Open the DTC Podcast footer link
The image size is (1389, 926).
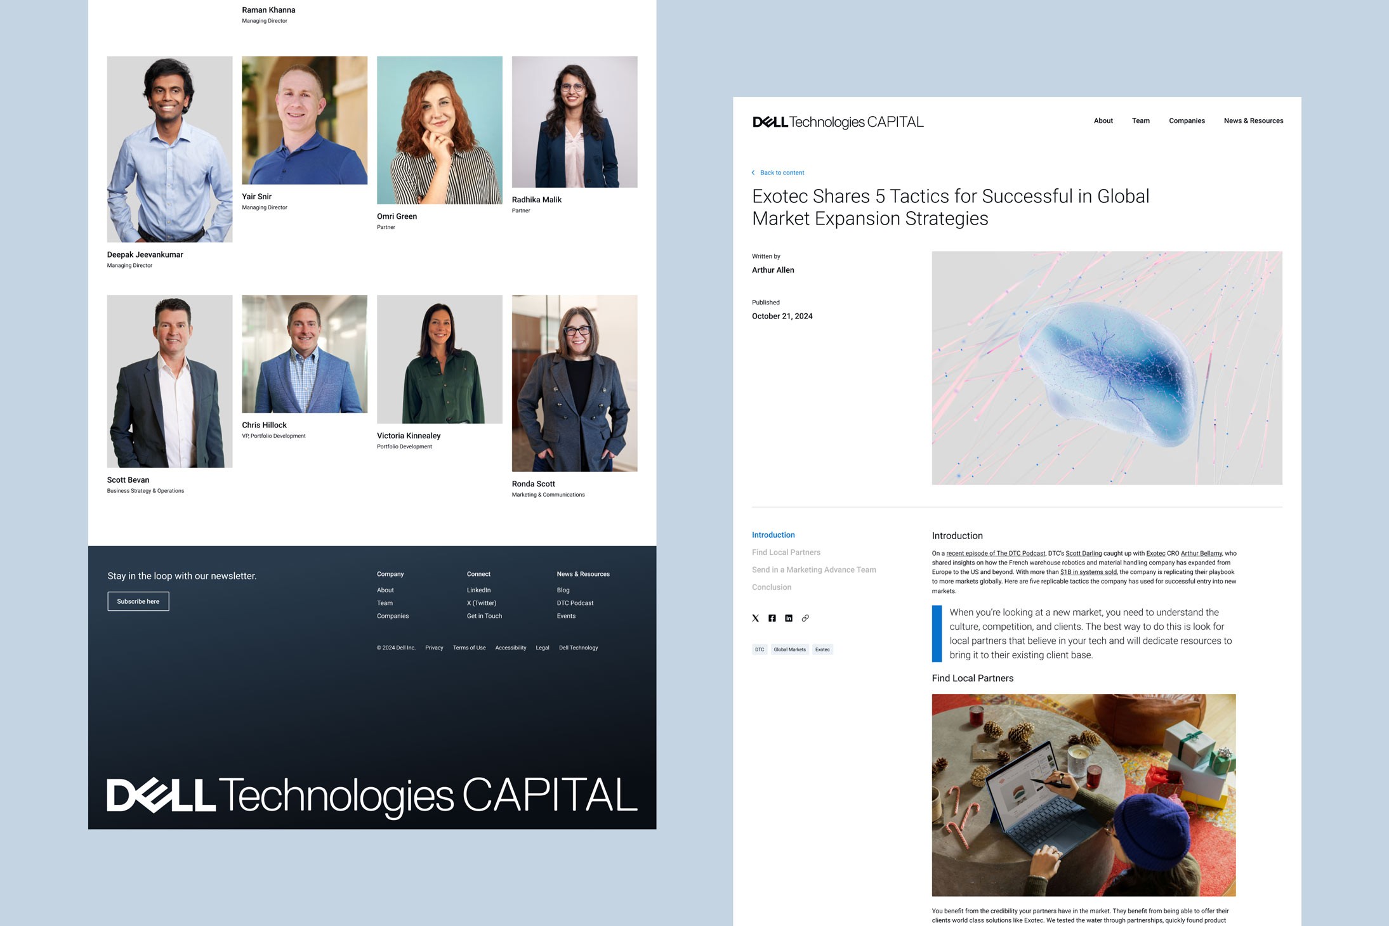tap(575, 603)
